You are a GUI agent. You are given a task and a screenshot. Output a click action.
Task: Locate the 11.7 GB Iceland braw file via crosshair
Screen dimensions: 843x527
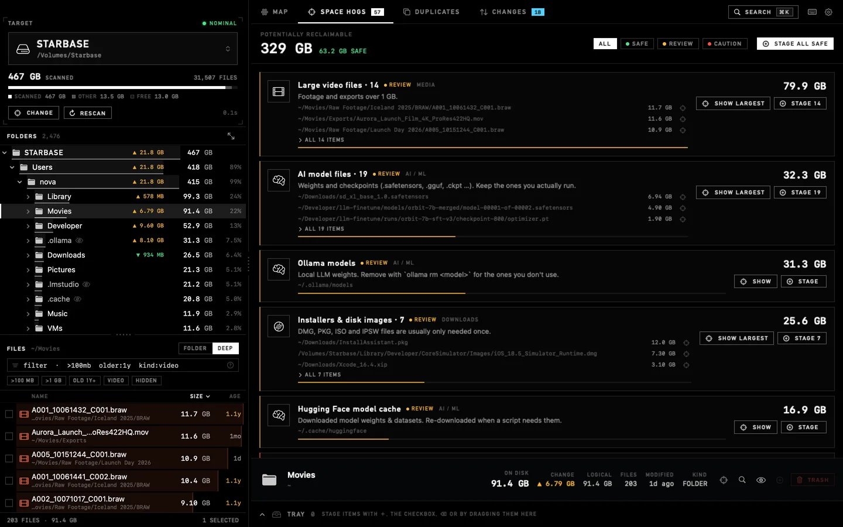683,108
